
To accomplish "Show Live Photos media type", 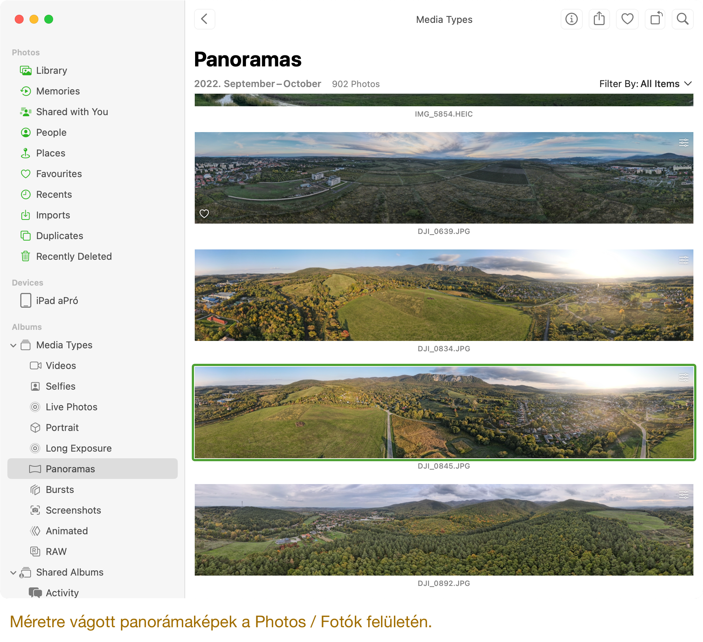I will [x=71, y=407].
